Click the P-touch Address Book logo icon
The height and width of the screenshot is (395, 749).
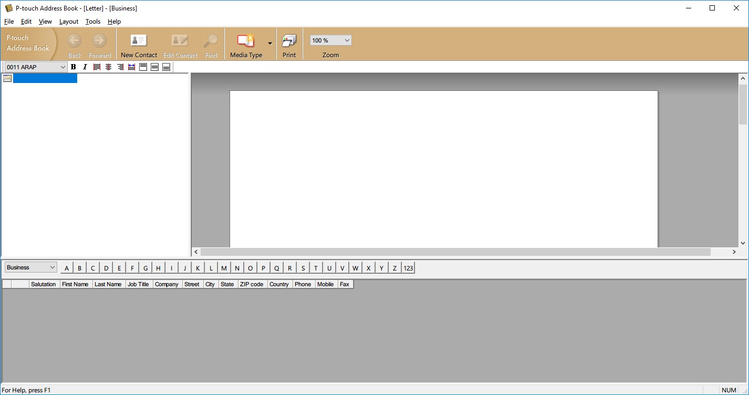click(28, 44)
